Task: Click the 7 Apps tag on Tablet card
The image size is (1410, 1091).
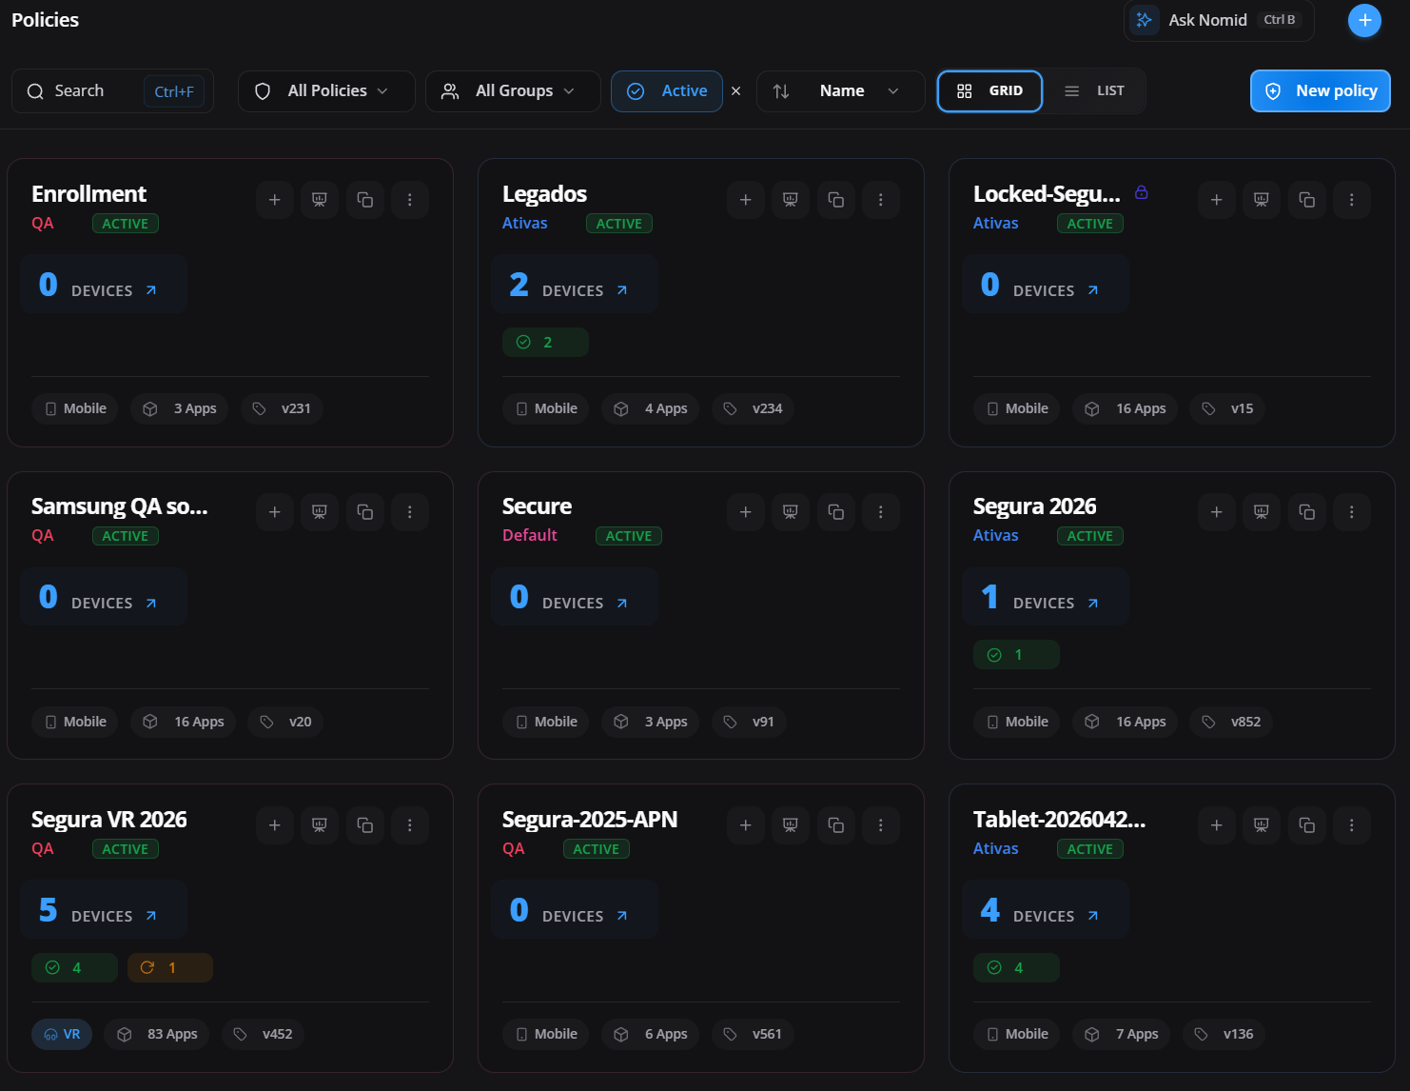Action: pos(1122,1035)
